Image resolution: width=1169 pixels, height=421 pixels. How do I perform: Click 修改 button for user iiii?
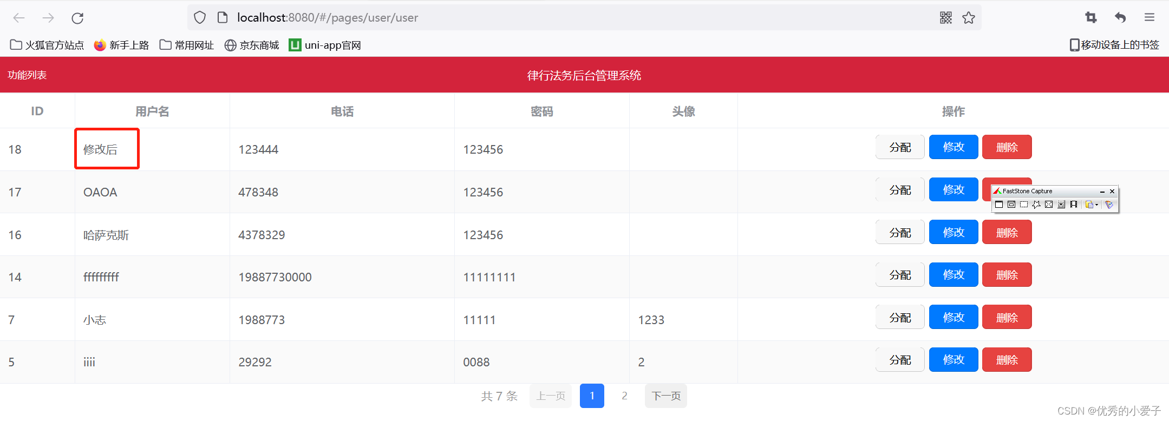point(954,360)
